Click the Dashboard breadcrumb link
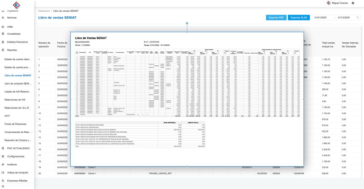Screen dimensions: 364x189 click(x=44, y=11)
